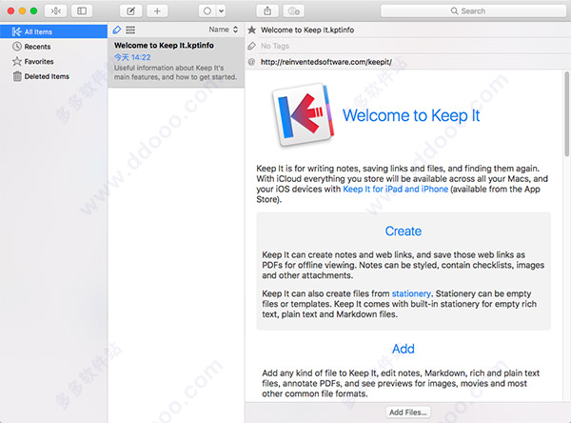Click the document vertical scrollbar
Viewport: 571px width, 423px height.
pyautogui.click(x=566, y=114)
